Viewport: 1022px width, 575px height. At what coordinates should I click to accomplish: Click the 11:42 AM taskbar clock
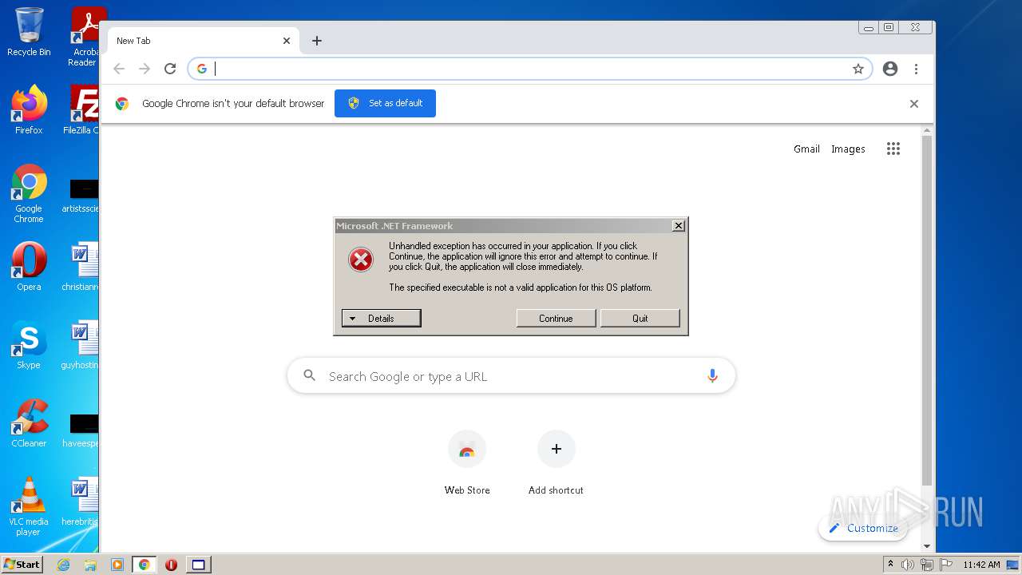981,565
